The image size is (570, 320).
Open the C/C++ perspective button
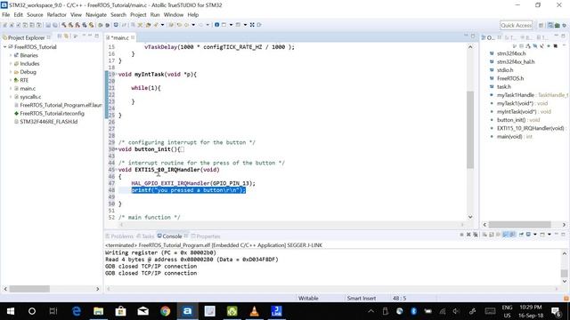550,25
